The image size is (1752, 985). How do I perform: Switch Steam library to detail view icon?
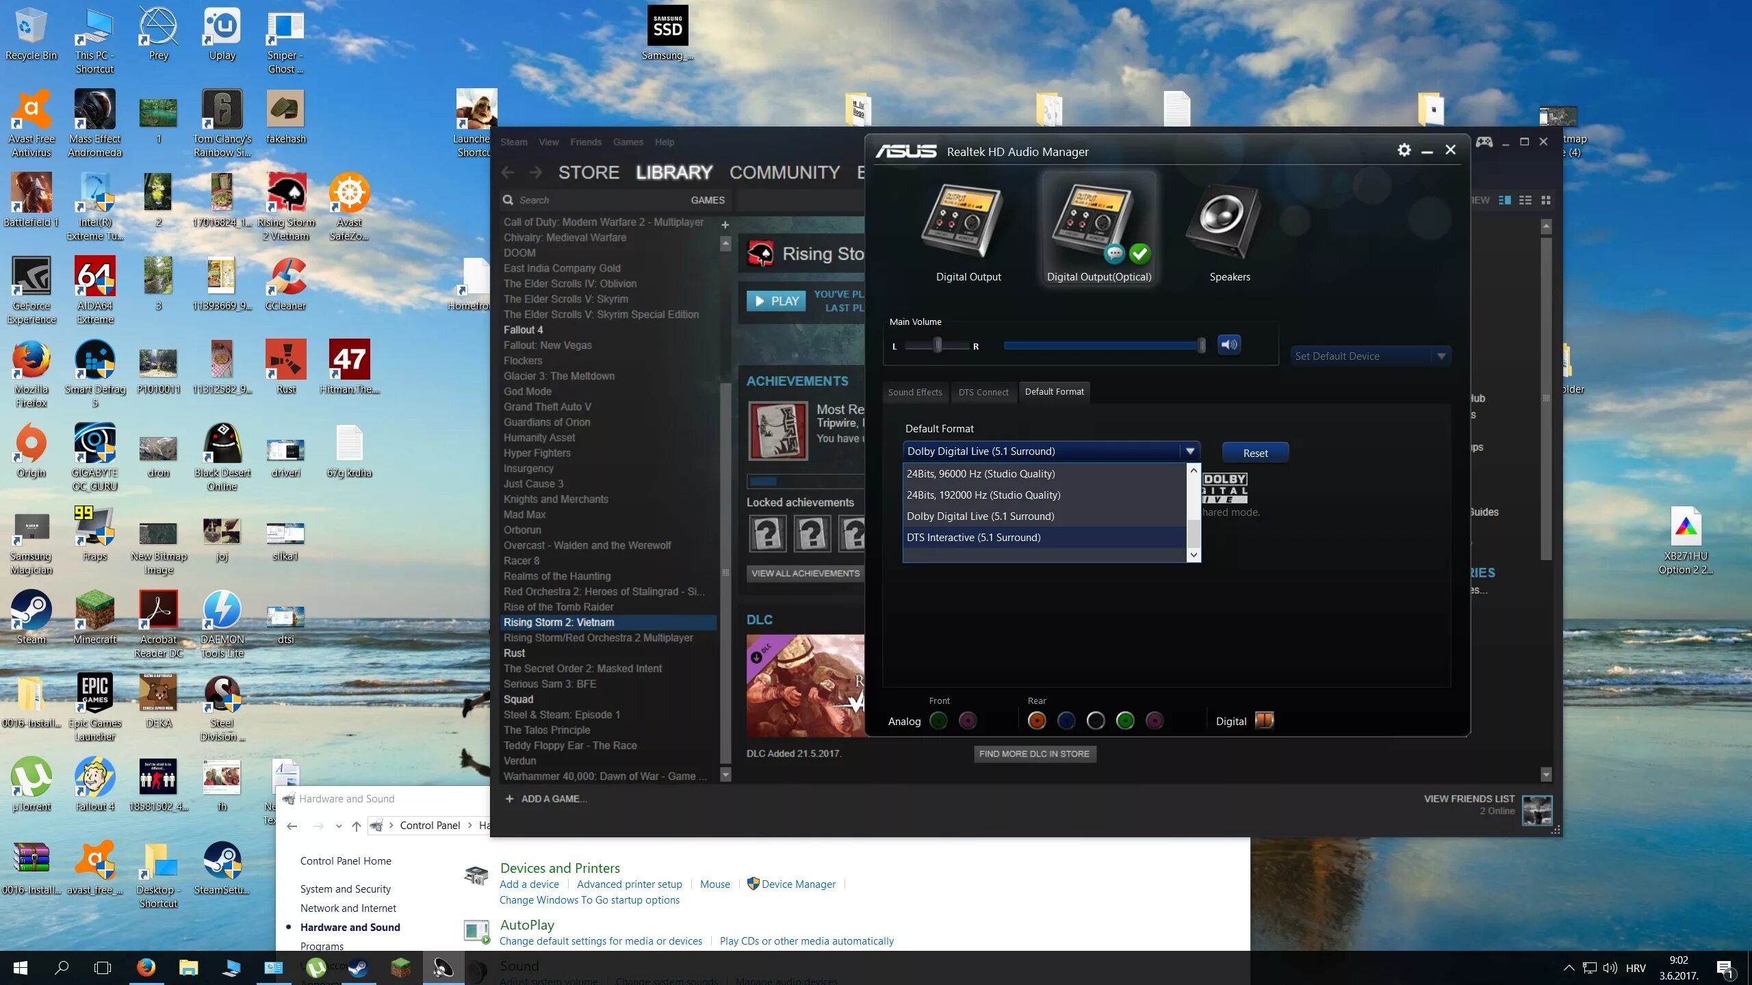[x=1505, y=200]
